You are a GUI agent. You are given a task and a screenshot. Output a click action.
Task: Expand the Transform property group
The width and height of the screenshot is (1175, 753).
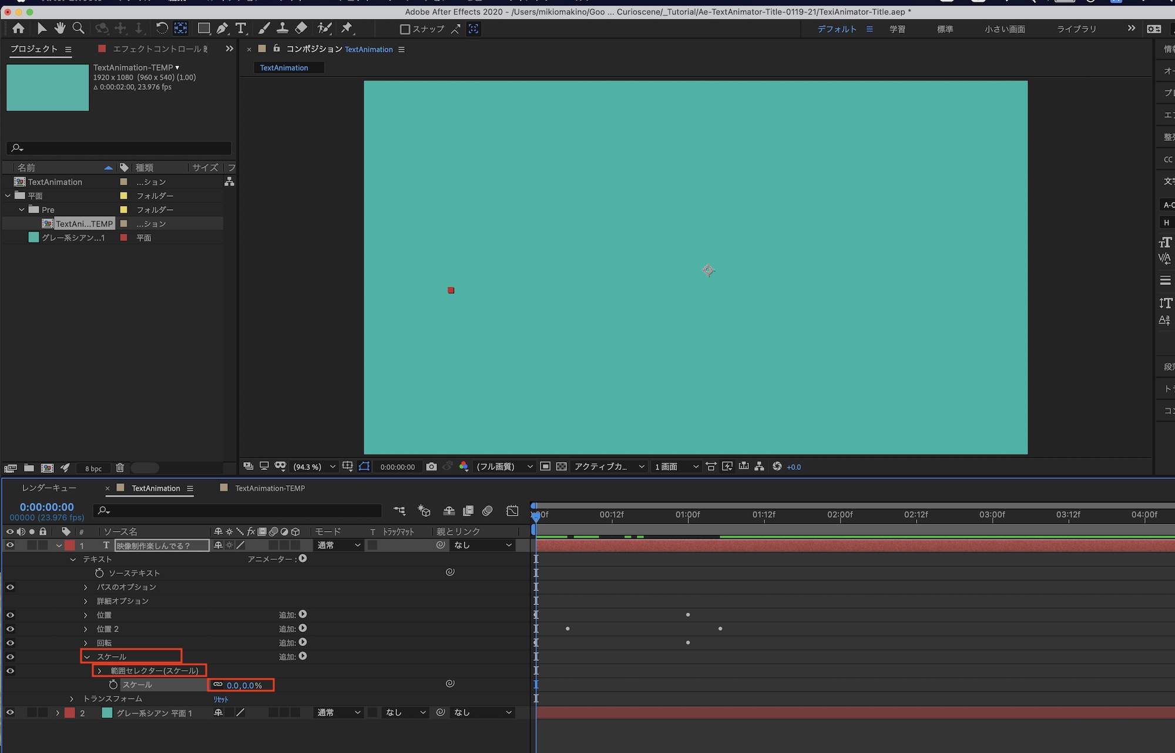72,699
